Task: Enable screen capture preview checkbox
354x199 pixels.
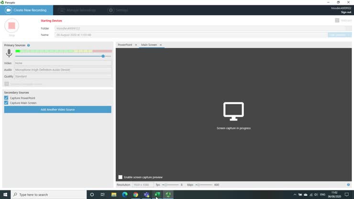Action: 121,177
